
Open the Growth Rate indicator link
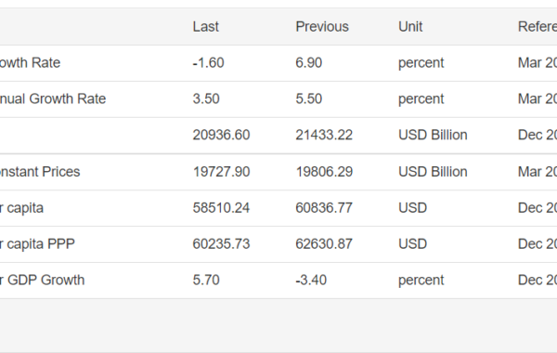pos(31,63)
